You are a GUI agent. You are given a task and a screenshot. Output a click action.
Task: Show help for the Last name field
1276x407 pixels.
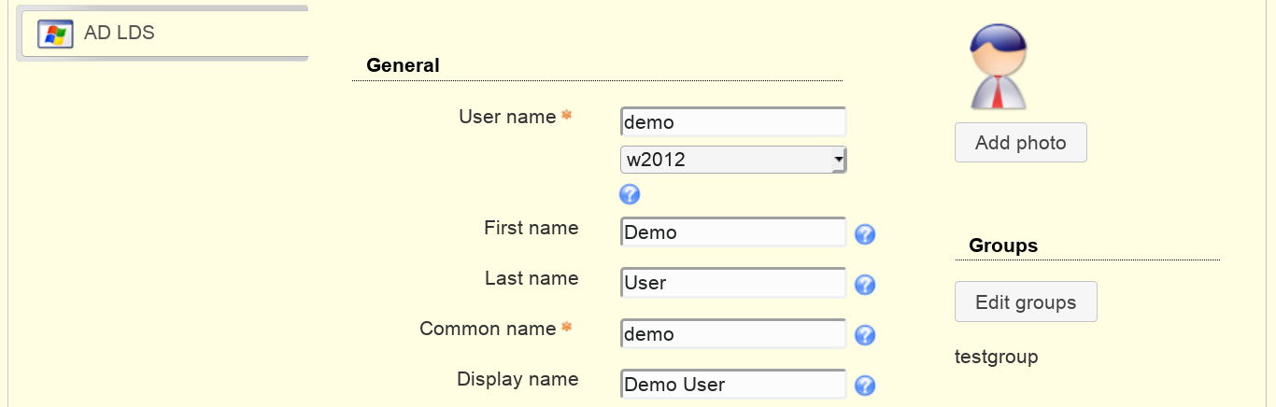click(865, 285)
